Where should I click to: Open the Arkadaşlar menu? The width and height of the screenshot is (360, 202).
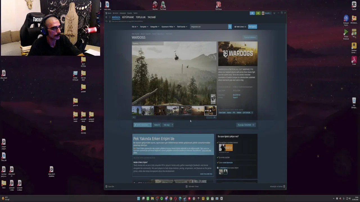coord(123,13)
